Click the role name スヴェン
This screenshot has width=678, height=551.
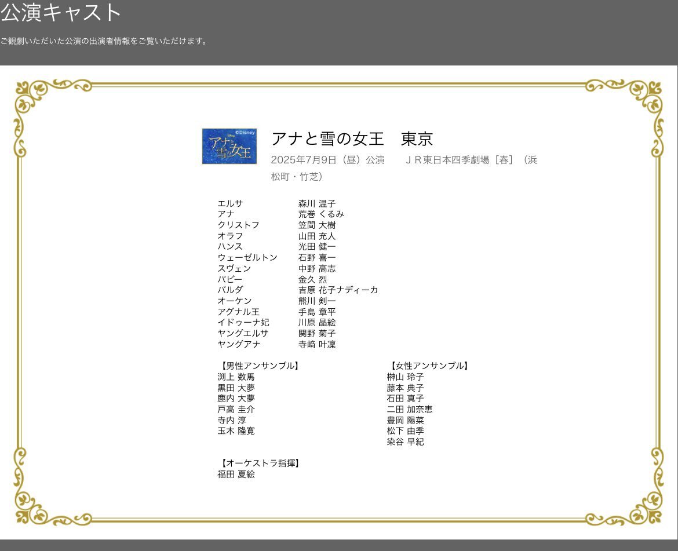pyautogui.click(x=234, y=268)
